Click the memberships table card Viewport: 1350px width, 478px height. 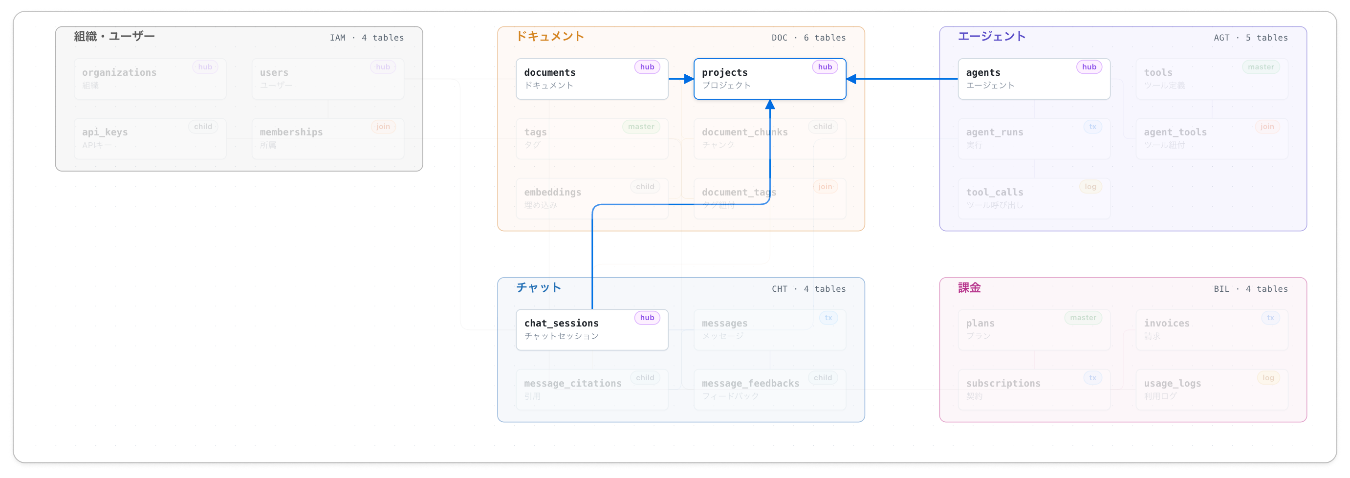pyautogui.click(x=327, y=138)
